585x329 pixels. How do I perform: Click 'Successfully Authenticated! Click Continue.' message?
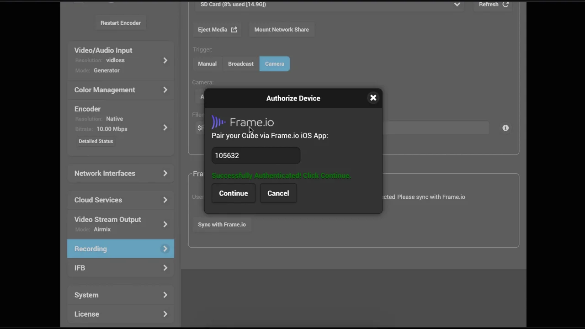point(282,175)
